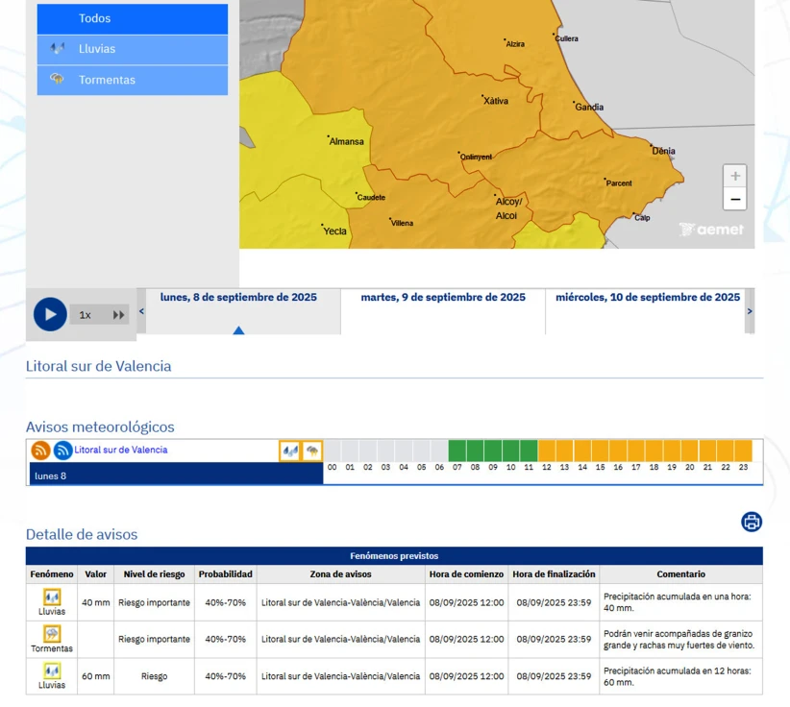Click the blue triangle timeline marker
This screenshot has width=790, height=707.
click(238, 330)
